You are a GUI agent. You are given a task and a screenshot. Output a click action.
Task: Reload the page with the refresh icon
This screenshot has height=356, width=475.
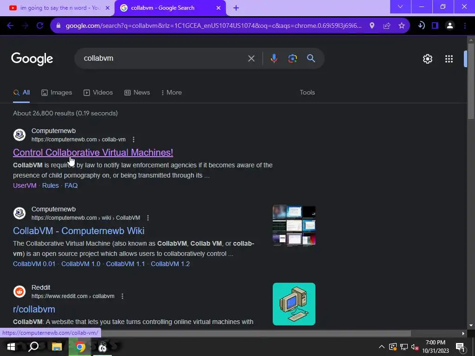[x=40, y=26]
